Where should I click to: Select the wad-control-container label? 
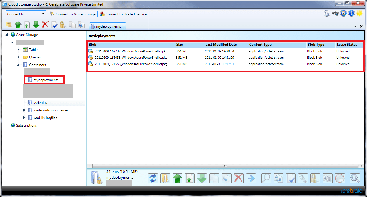tap(51, 110)
